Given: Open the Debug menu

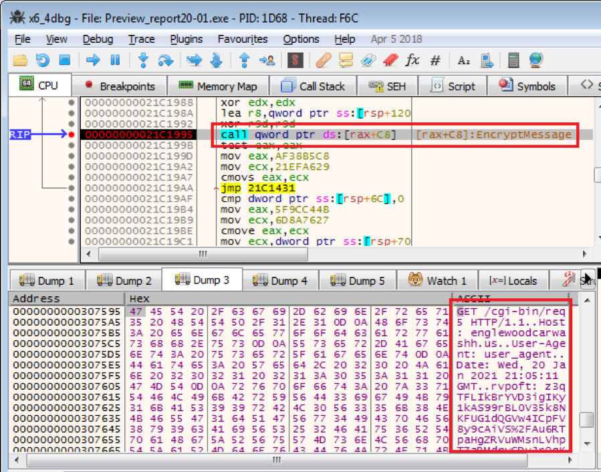Looking at the screenshot, I should (98, 39).
